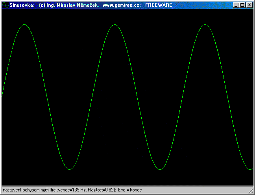Click the third peak of the sine wave

[205, 25]
